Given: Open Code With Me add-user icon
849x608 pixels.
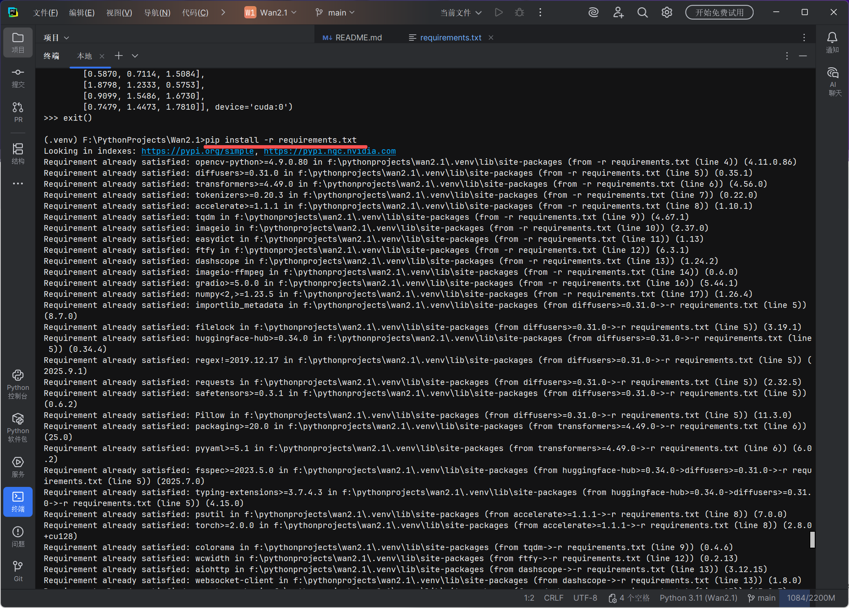Looking at the screenshot, I should 619,12.
